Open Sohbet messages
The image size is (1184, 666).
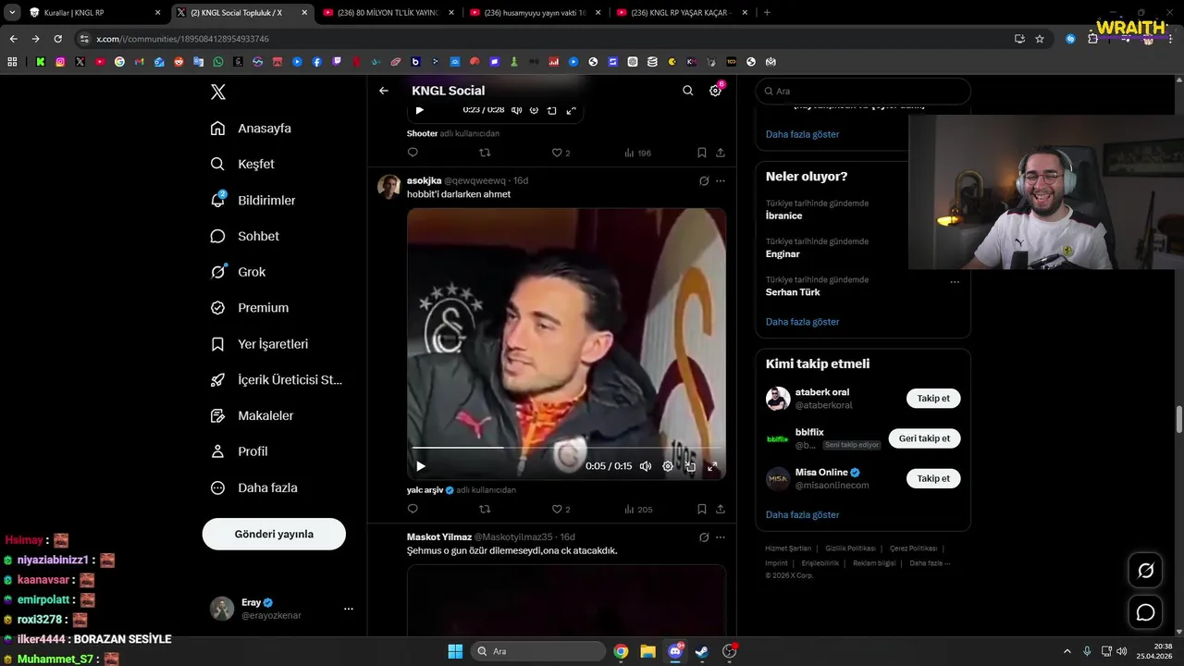pos(244,236)
